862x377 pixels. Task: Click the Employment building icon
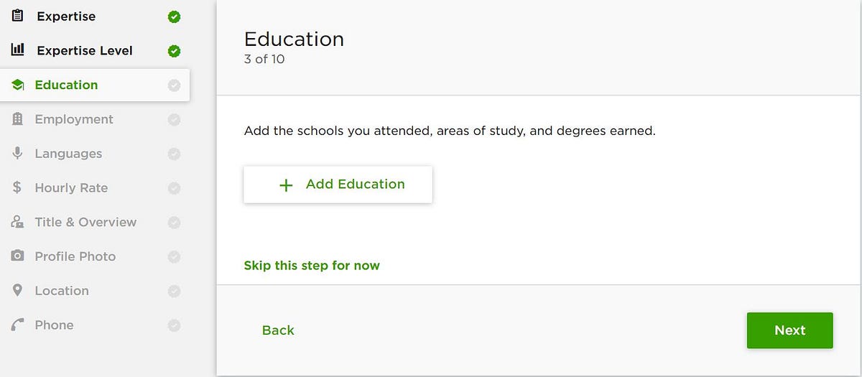point(18,119)
